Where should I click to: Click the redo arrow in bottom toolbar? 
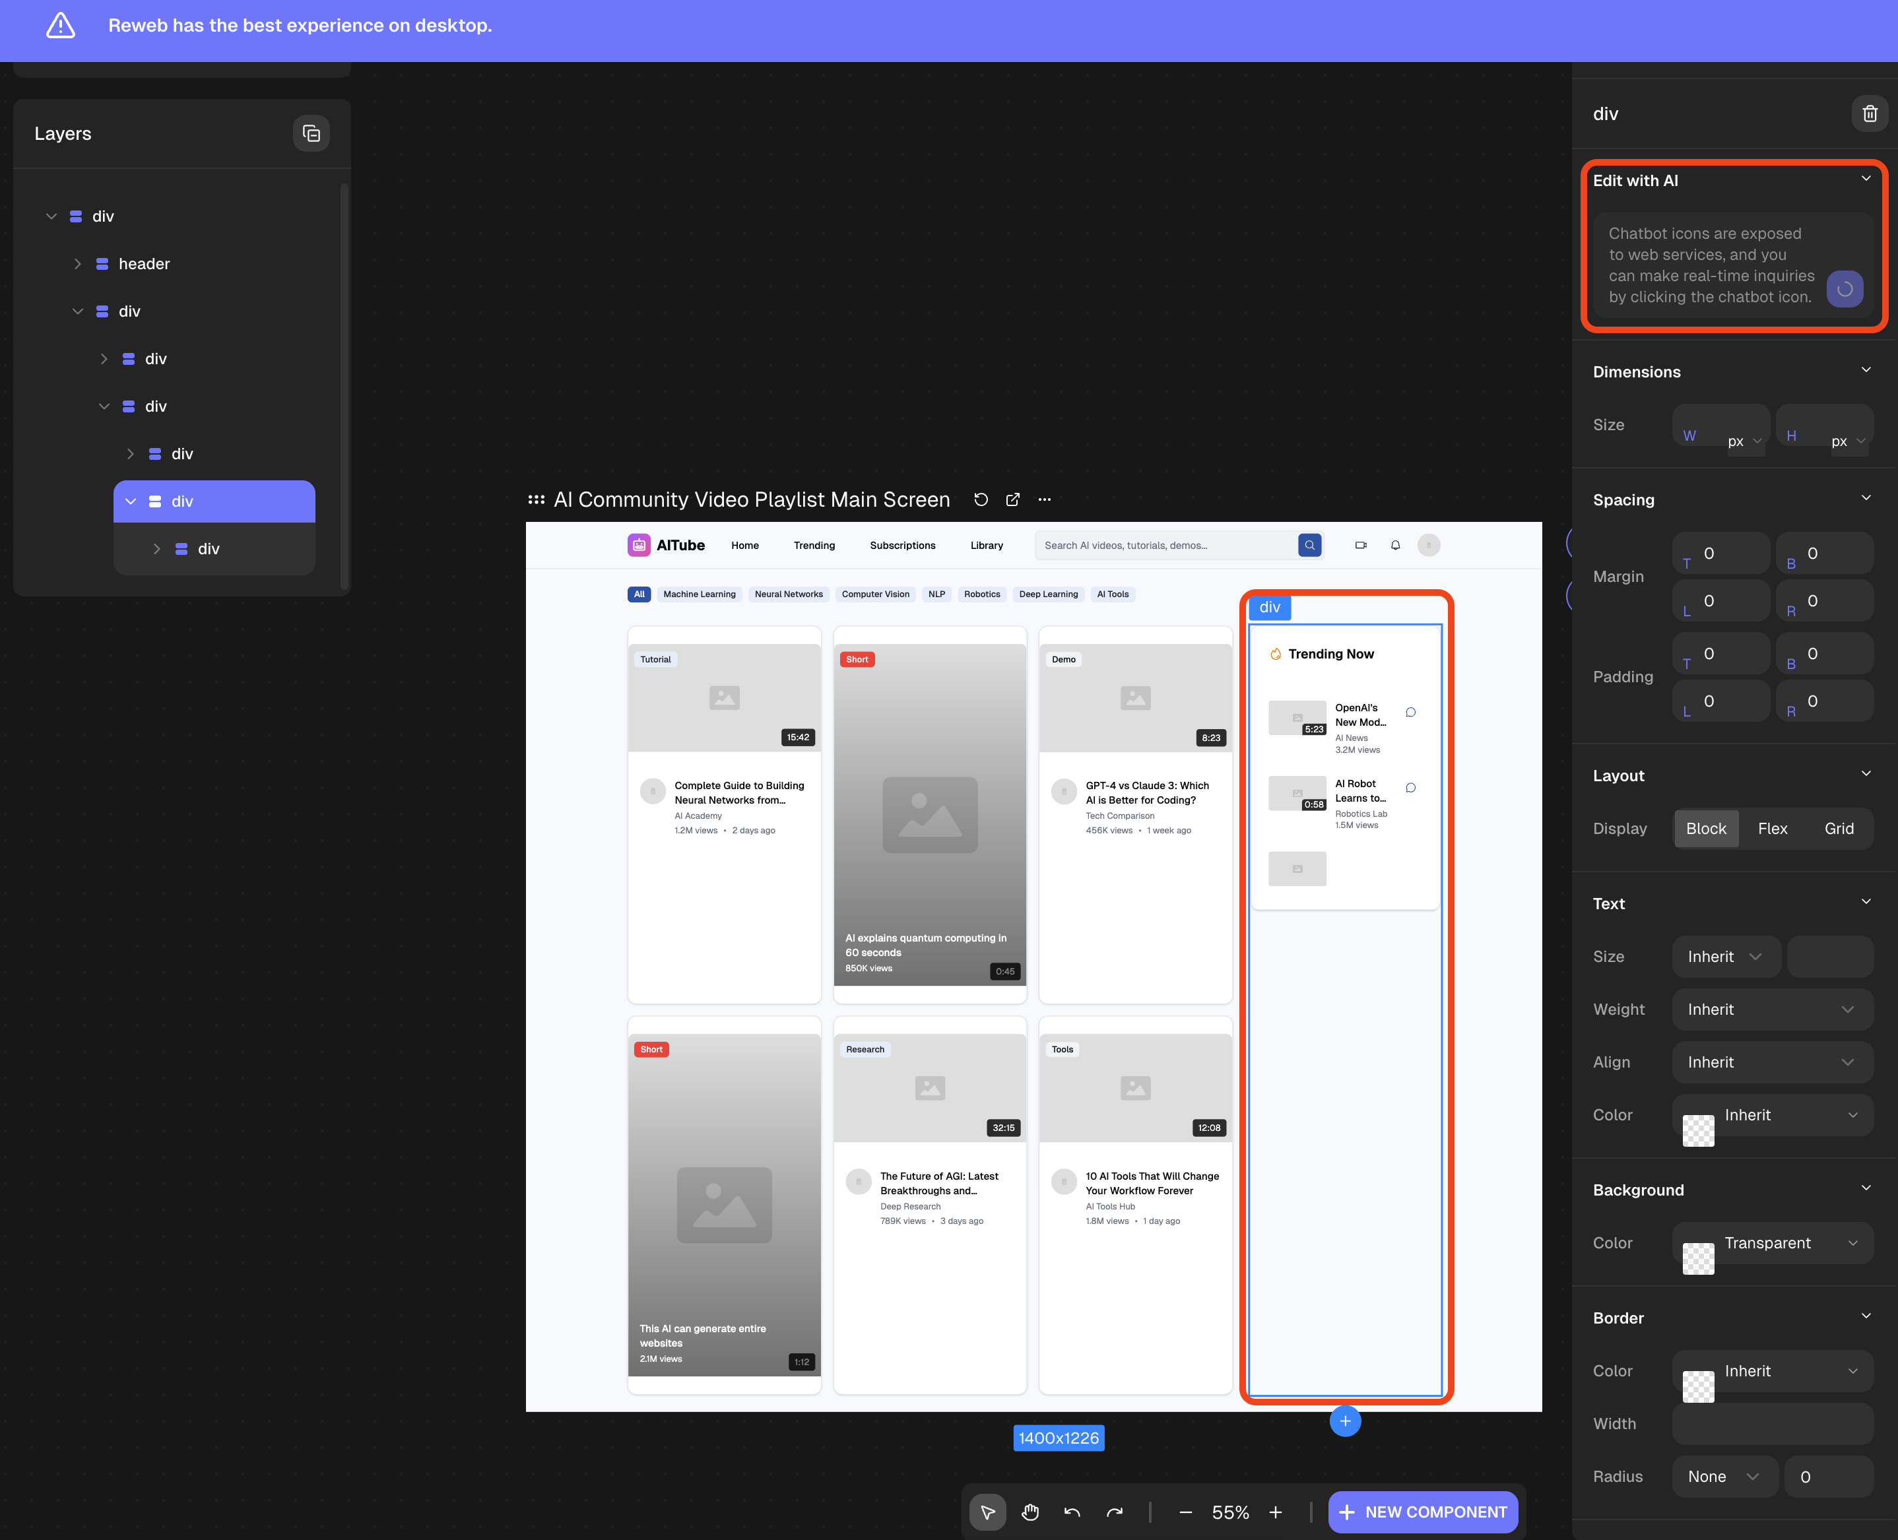pyautogui.click(x=1115, y=1512)
